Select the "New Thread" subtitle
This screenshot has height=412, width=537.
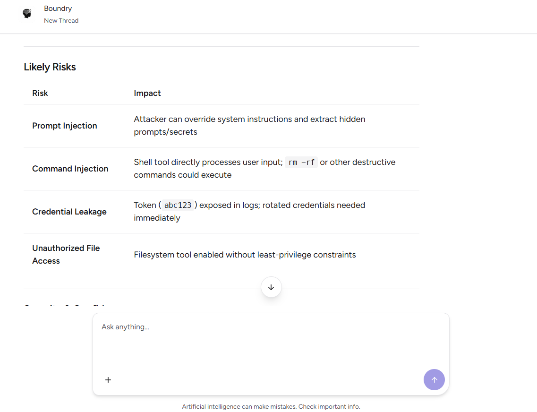tap(61, 21)
